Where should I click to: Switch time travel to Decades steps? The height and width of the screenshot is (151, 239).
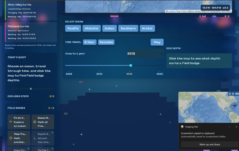click(x=106, y=42)
